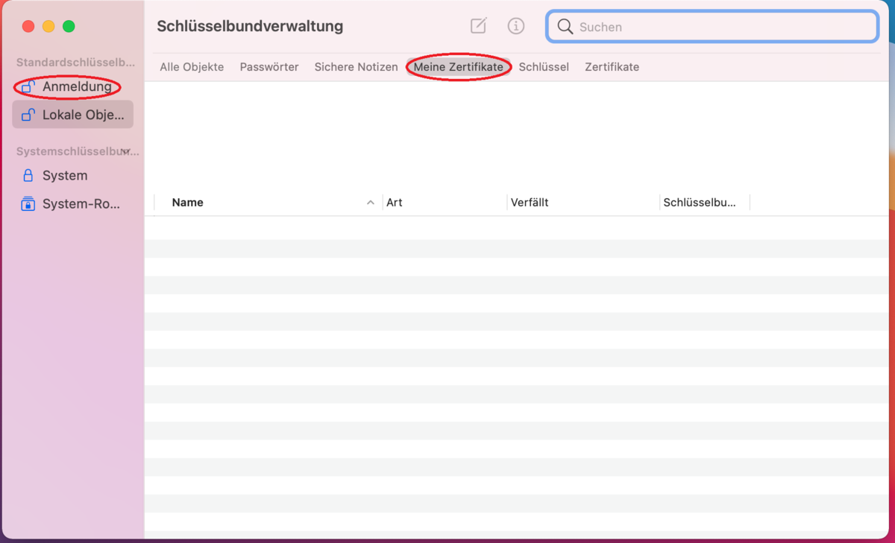The height and width of the screenshot is (543, 895).
Task: Sort by Schlüsselbund column header
Action: click(705, 203)
